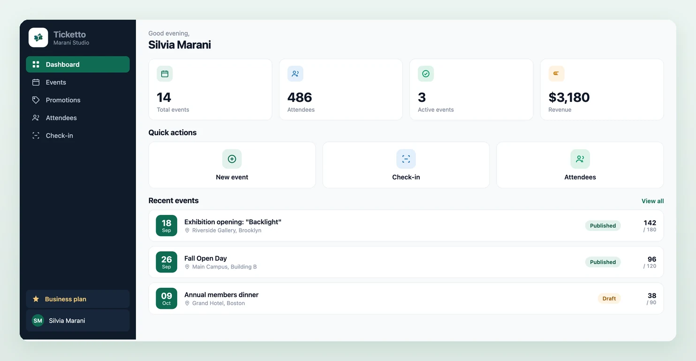Click the View all link

point(652,201)
